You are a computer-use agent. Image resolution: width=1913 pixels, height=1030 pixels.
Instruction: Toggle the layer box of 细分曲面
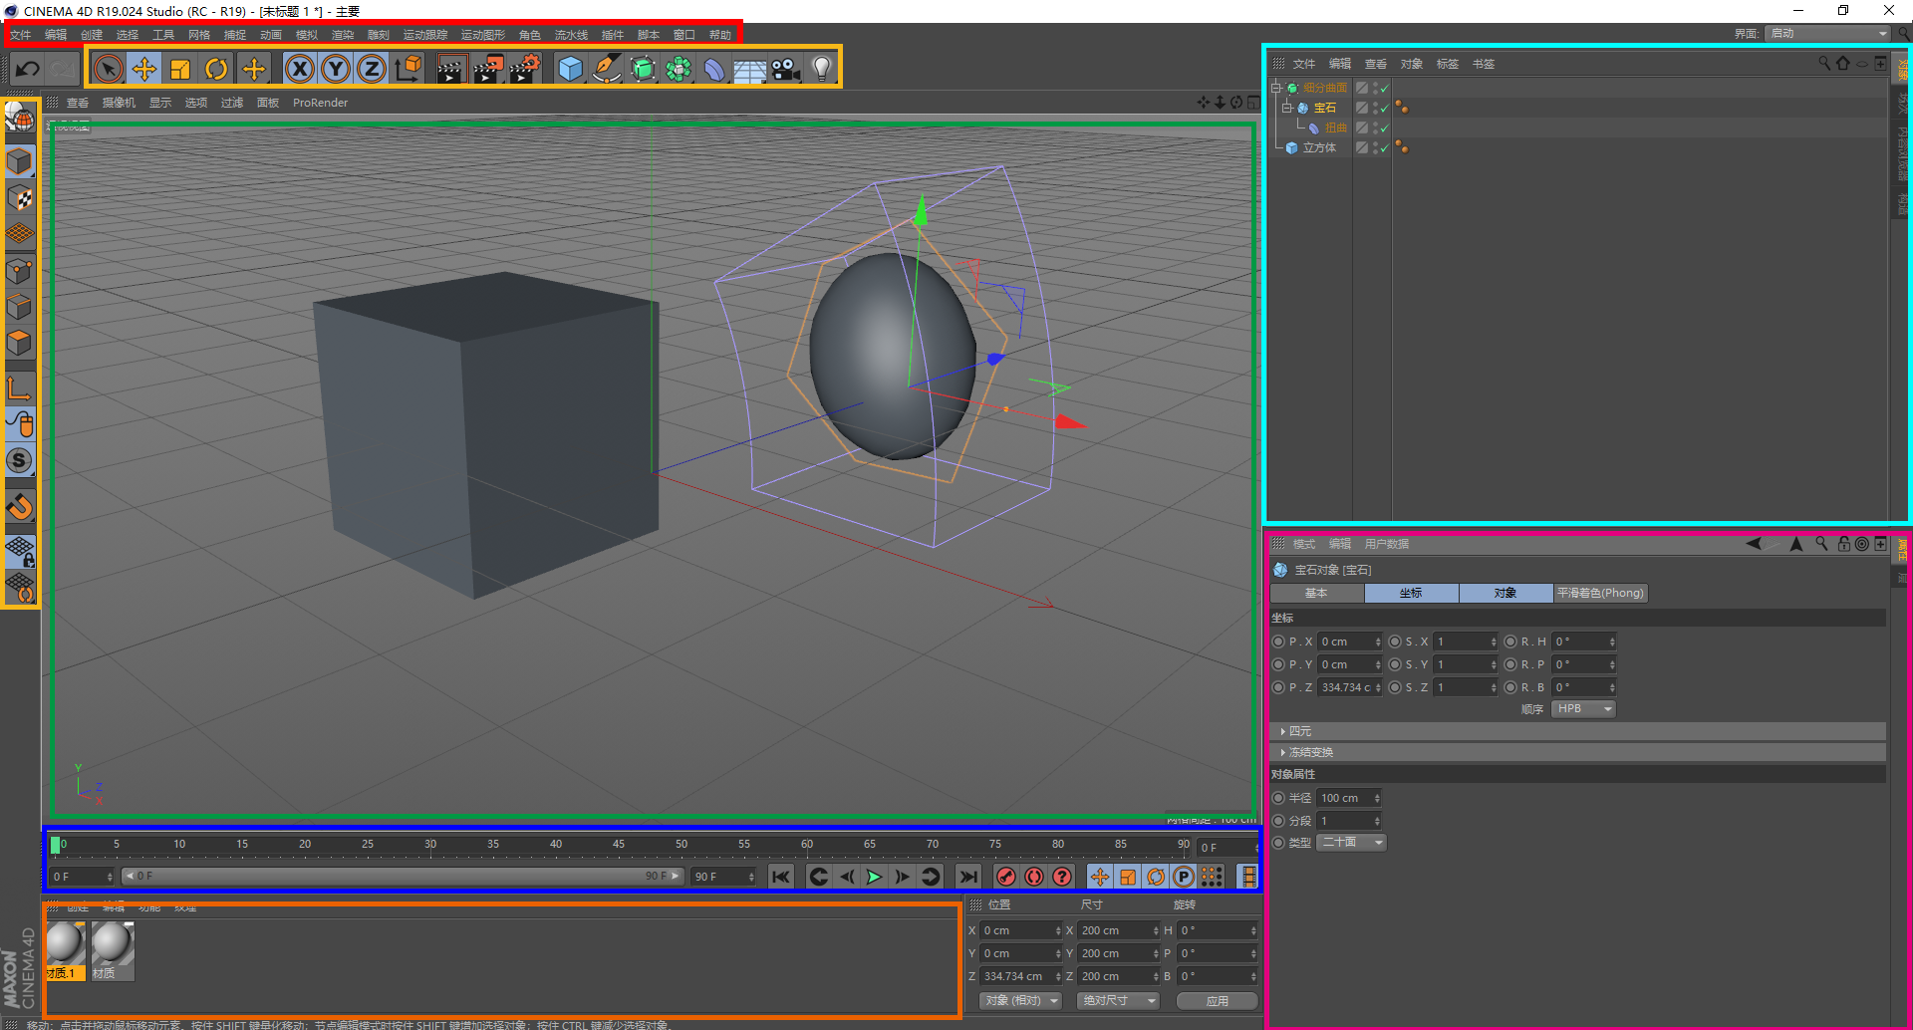(x=1361, y=88)
